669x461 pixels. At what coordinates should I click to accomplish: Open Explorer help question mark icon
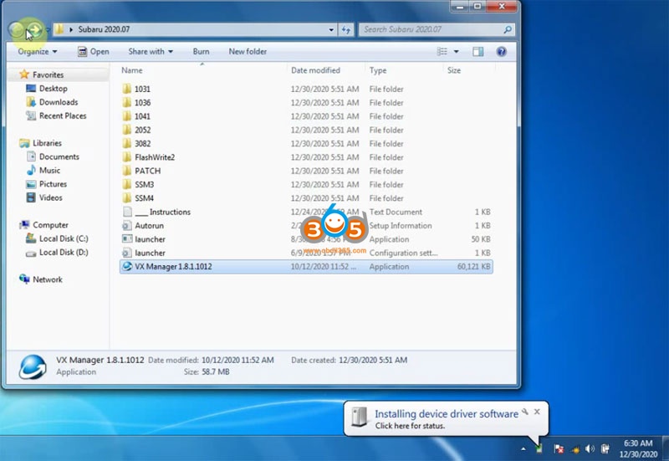(501, 52)
